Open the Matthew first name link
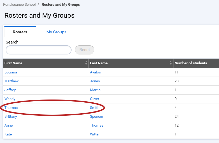The width and height of the screenshot is (219, 143). point(11,81)
